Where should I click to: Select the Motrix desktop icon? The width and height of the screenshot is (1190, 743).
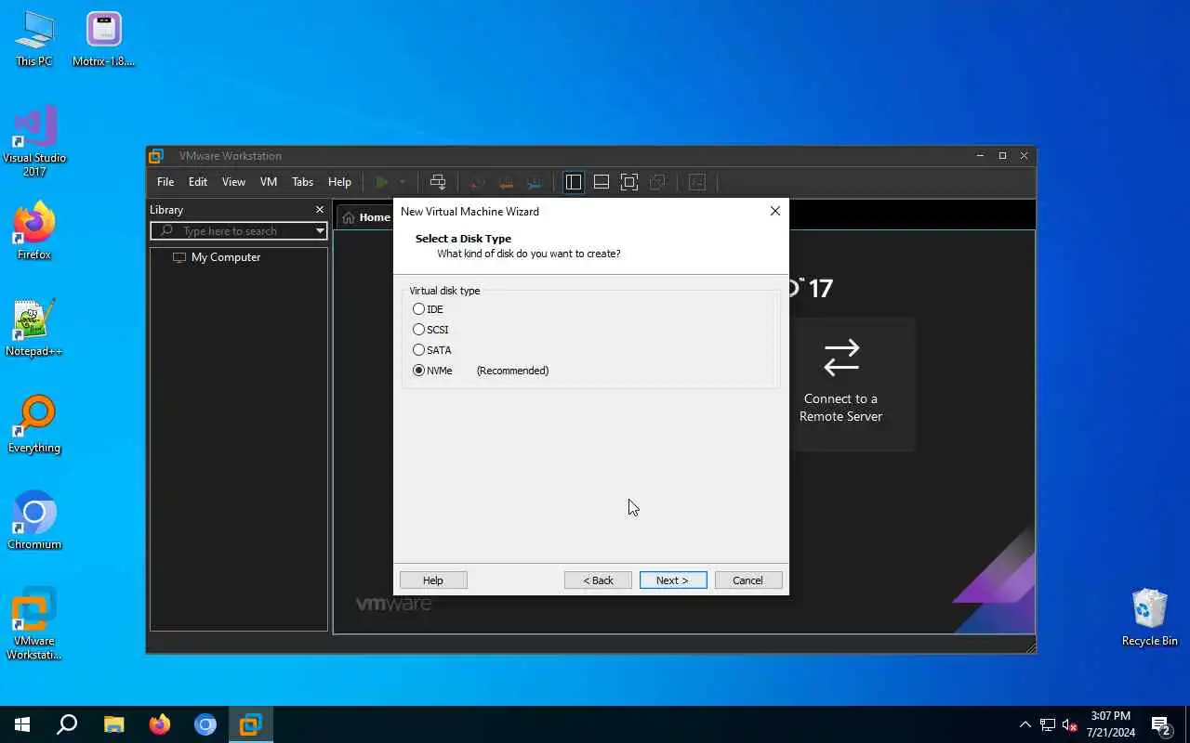coord(104,39)
